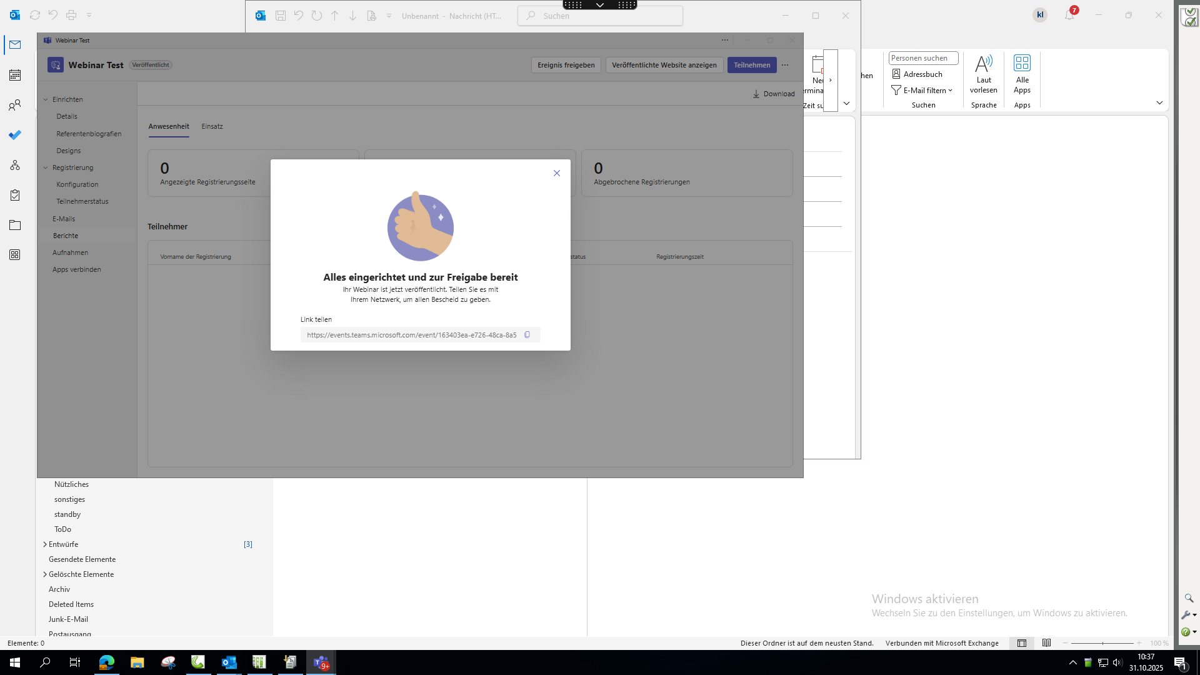This screenshot has width=1200, height=675.
Task: Copy the webinar share link
Action: (x=527, y=335)
